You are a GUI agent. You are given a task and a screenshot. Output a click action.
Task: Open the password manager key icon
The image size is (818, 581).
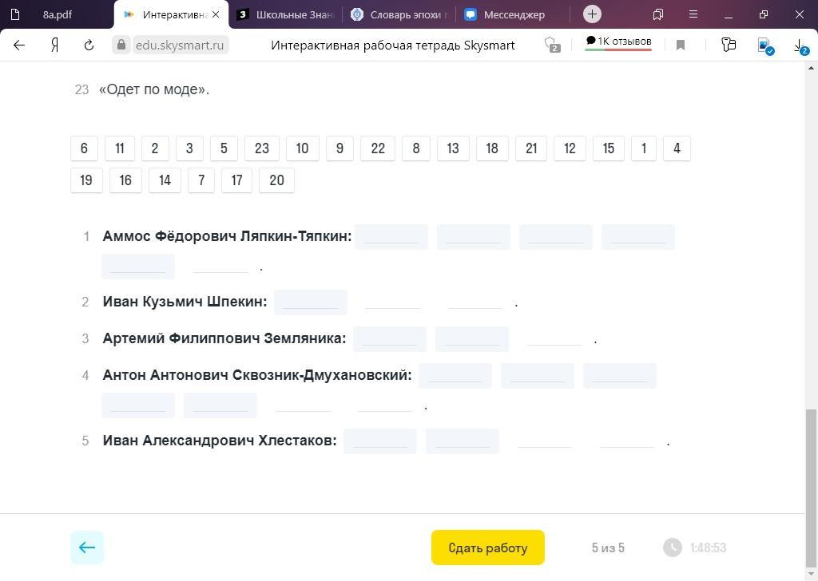tap(728, 45)
